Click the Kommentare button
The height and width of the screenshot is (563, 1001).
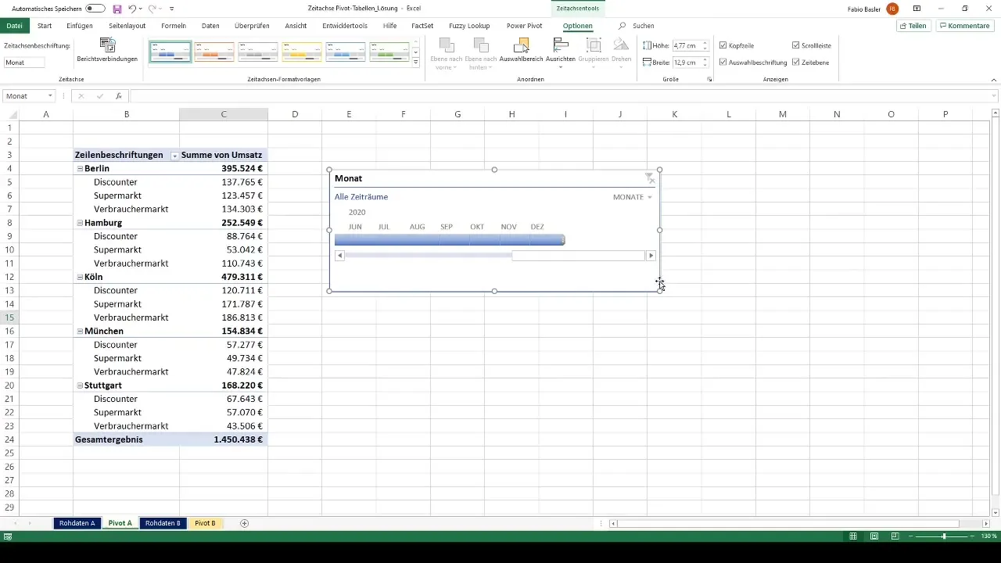click(964, 26)
